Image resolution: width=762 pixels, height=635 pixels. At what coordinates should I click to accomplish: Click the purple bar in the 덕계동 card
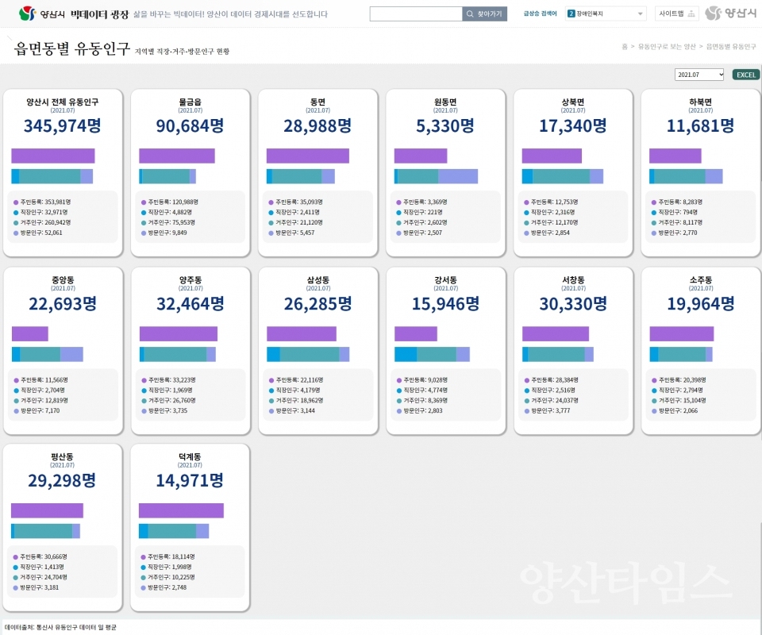pyautogui.click(x=181, y=510)
